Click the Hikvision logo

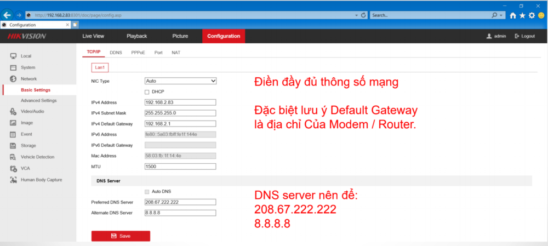[x=26, y=36]
